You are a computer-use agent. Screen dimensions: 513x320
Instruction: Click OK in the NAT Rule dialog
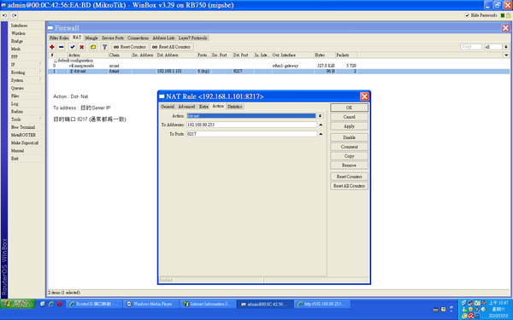[x=349, y=108]
